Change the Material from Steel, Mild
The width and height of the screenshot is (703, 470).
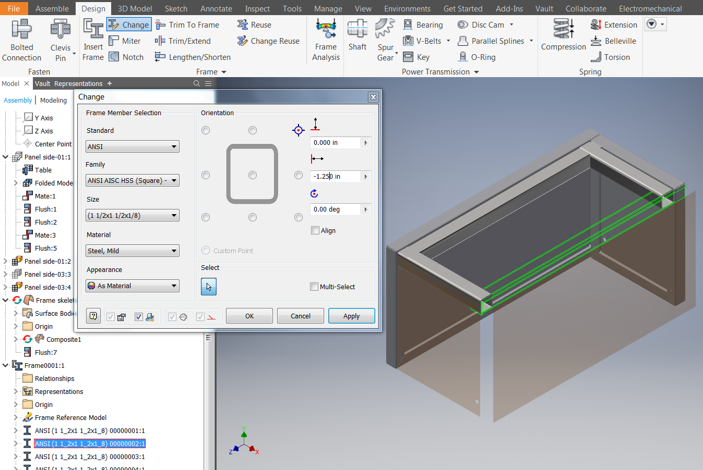132,251
